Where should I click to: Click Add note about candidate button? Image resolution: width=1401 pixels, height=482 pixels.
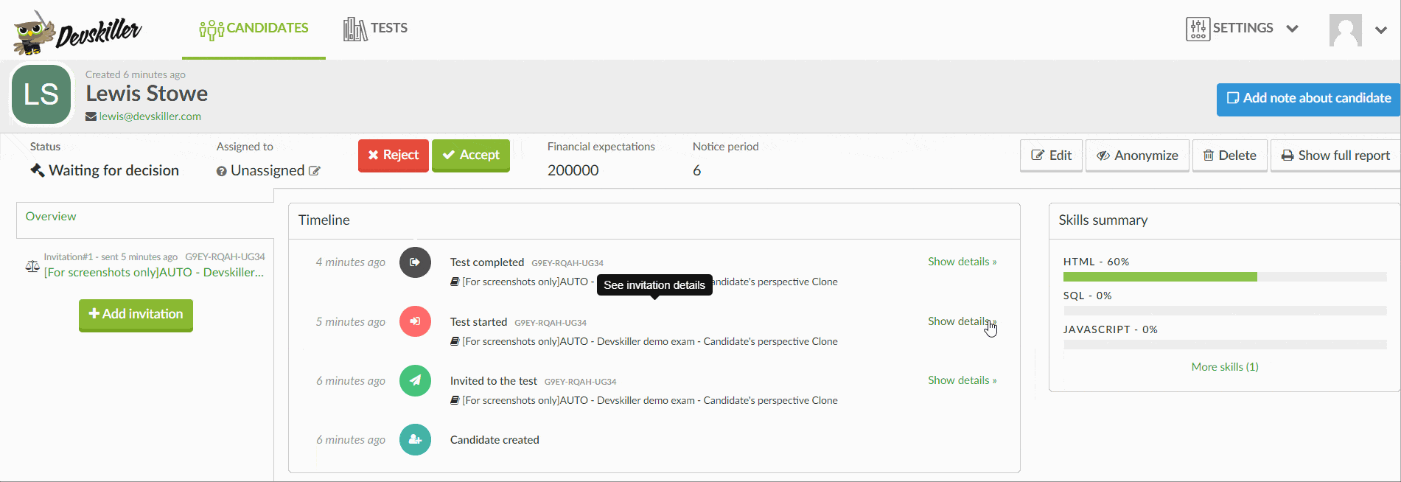(x=1308, y=99)
